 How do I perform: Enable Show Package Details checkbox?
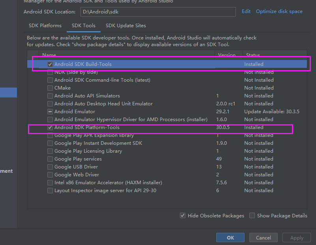click(252, 215)
